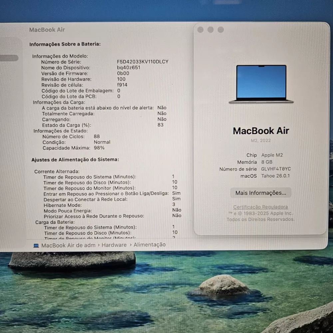Image resolution: width=333 pixels, height=333 pixels.
Task: Minimize the About This Mac window
Action: click(210, 30)
